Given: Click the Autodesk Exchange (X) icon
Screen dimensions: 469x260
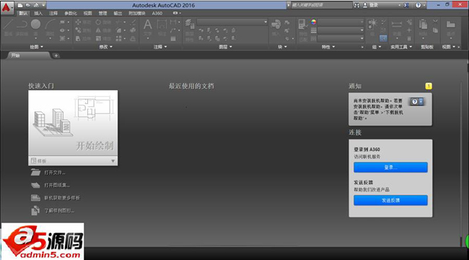Looking at the screenshot, I should [406, 5].
